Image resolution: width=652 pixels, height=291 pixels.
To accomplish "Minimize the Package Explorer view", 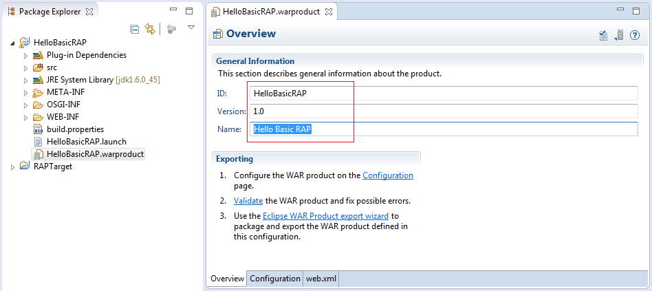I will (x=173, y=10).
